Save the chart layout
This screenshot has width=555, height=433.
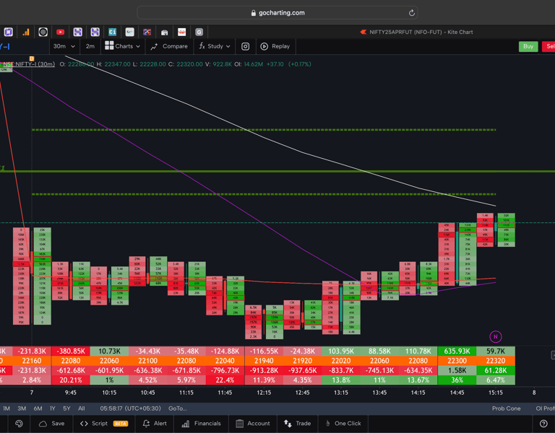point(52,424)
